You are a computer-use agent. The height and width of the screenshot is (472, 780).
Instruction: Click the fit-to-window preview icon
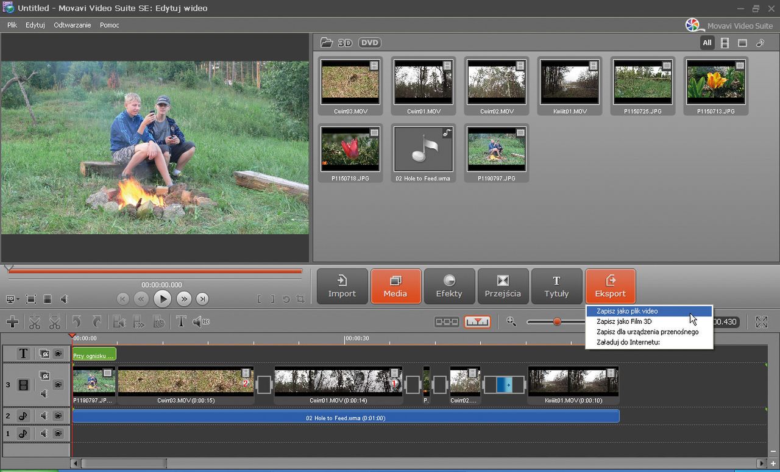click(30, 299)
